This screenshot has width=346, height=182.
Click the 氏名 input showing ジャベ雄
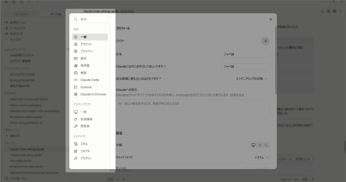[245, 54]
